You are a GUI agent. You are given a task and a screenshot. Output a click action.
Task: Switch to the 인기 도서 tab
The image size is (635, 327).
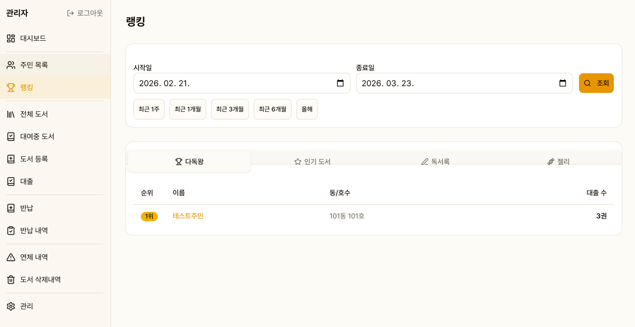pyautogui.click(x=312, y=161)
